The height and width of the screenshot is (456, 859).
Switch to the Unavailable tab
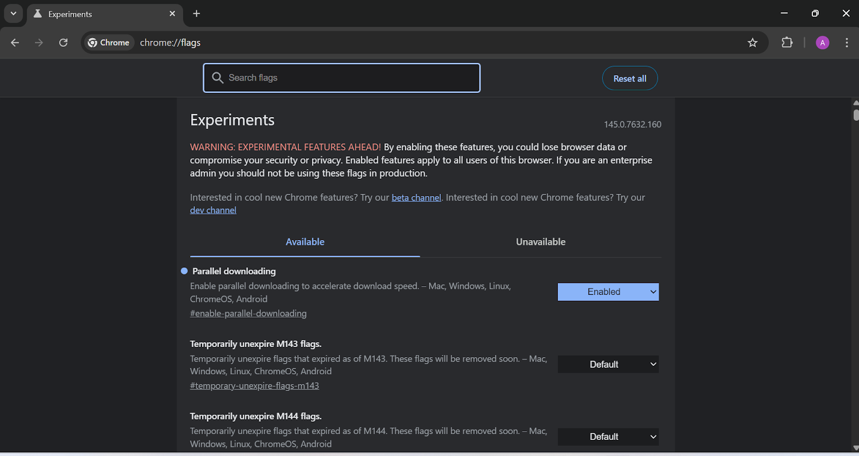click(541, 242)
